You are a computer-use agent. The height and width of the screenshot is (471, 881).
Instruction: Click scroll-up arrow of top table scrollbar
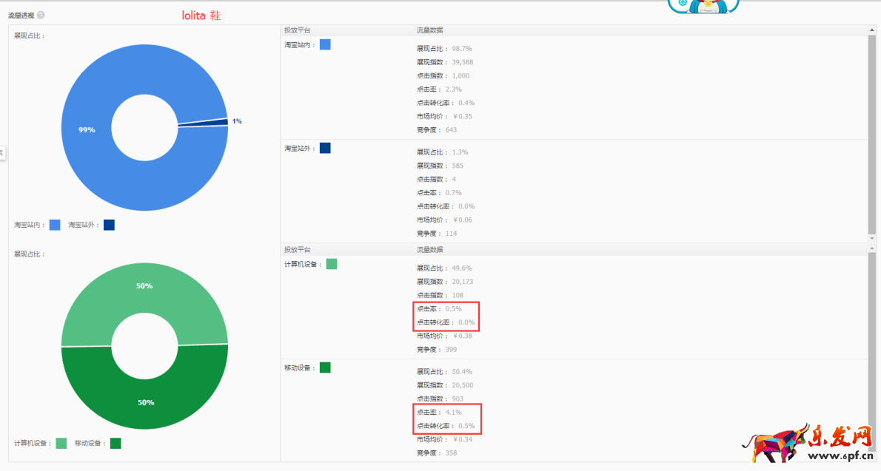click(x=871, y=30)
